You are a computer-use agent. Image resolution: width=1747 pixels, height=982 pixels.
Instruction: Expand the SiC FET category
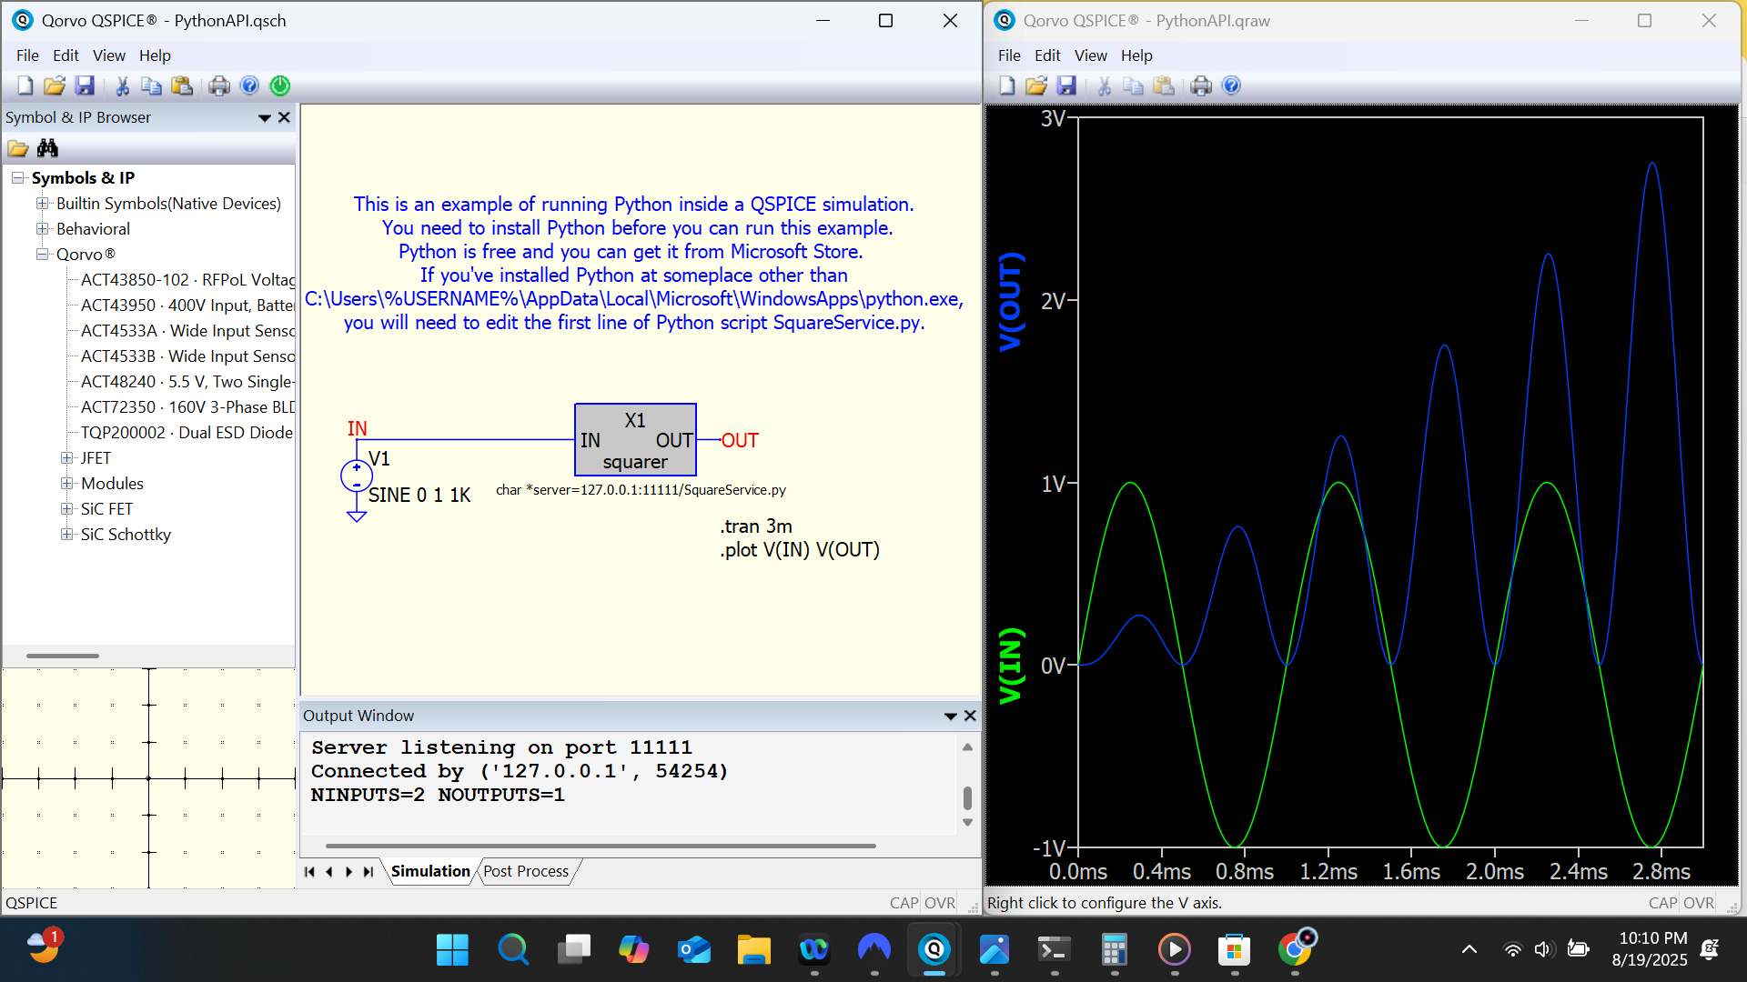66,508
